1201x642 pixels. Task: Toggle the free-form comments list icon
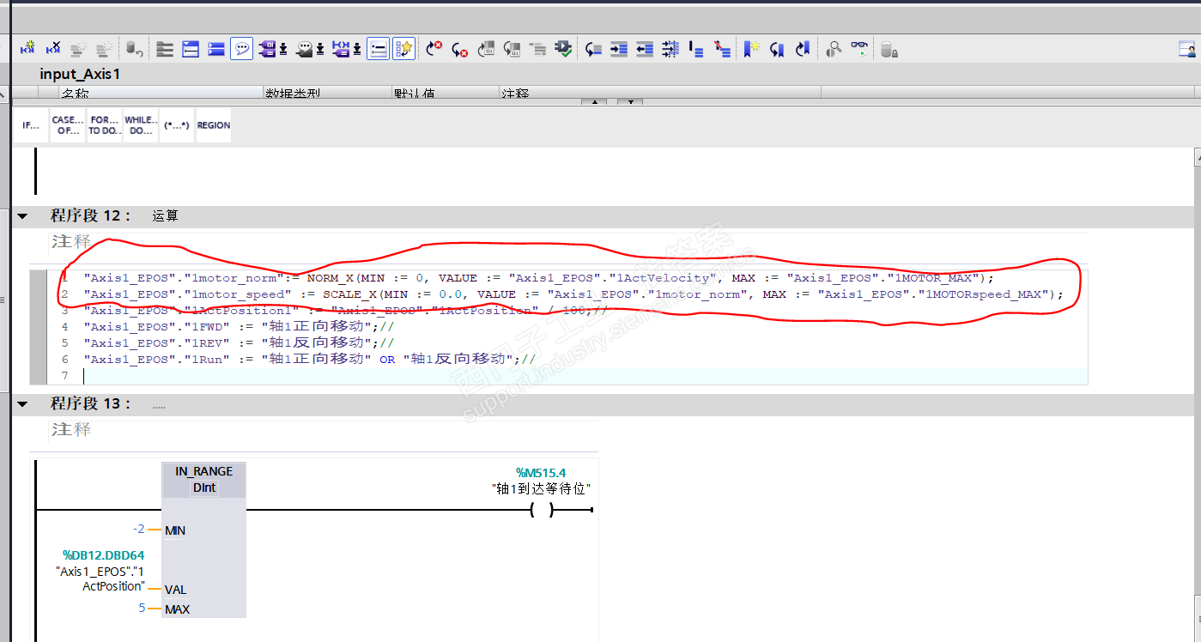click(378, 49)
